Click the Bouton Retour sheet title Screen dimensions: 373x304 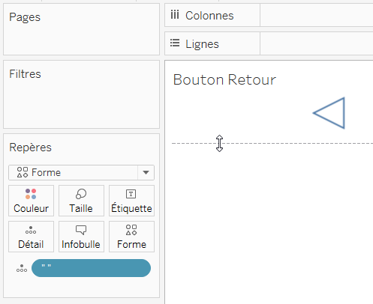(x=224, y=79)
